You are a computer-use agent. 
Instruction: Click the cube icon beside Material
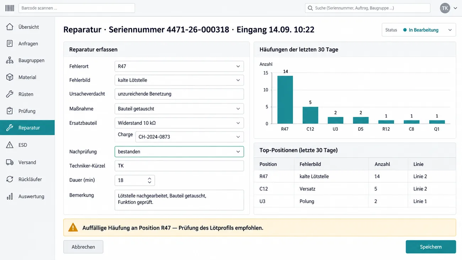[x=10, y=77]
